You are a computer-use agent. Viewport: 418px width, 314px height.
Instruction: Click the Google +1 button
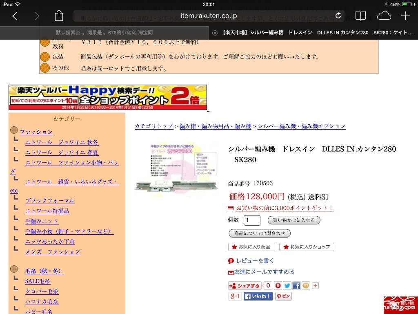(x=235, y=296)
